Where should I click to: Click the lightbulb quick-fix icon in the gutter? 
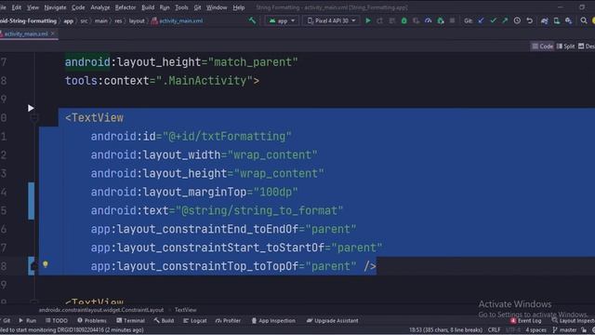[46, 264]
